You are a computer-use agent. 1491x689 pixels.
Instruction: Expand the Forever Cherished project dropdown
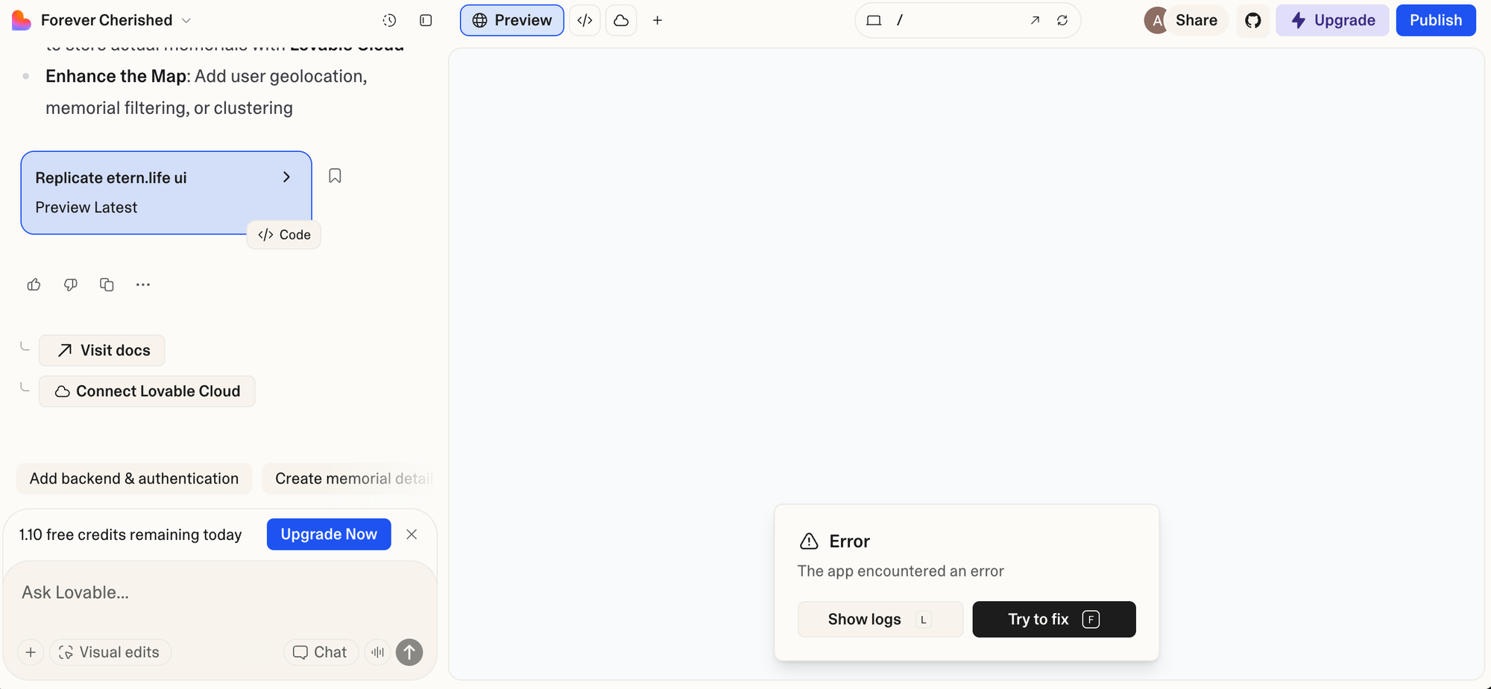point(186,20)
